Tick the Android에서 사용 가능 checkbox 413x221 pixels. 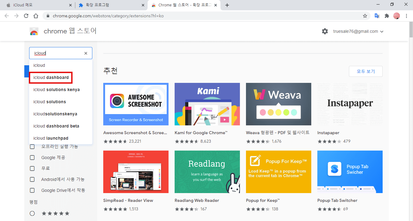[32, 179]
